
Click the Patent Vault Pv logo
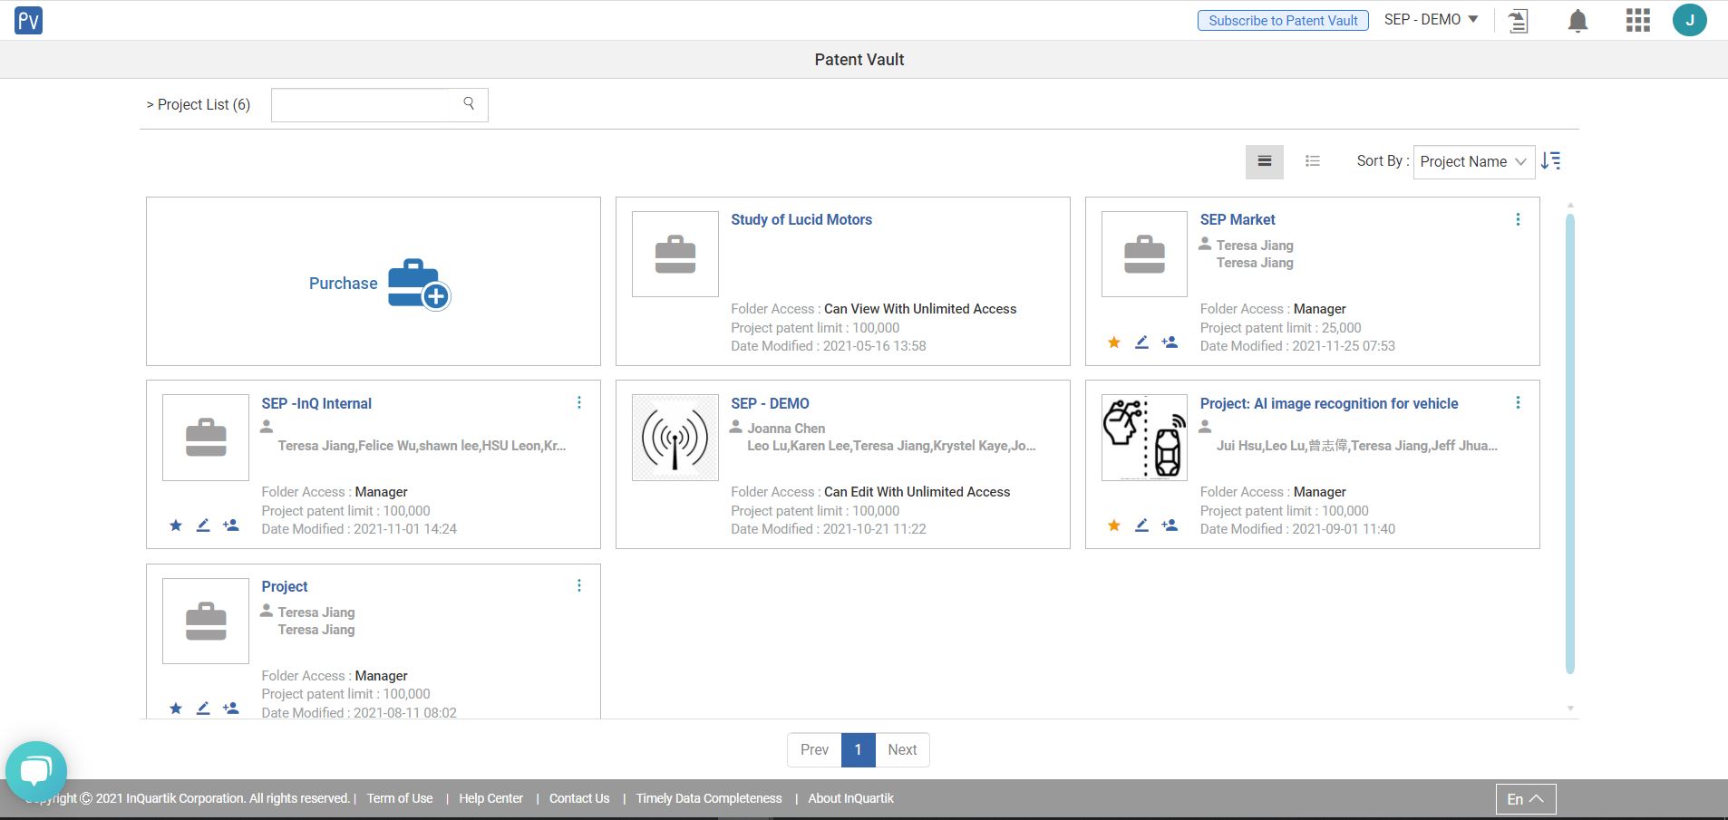28,20
